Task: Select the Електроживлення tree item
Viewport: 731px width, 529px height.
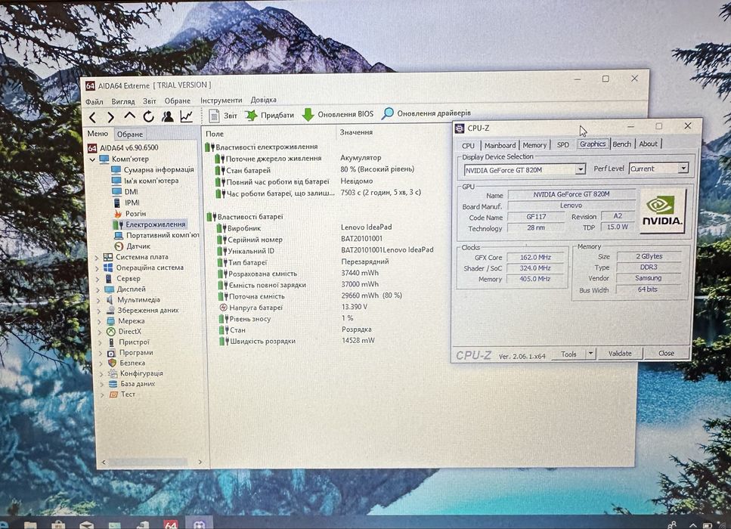Action: 150,224
